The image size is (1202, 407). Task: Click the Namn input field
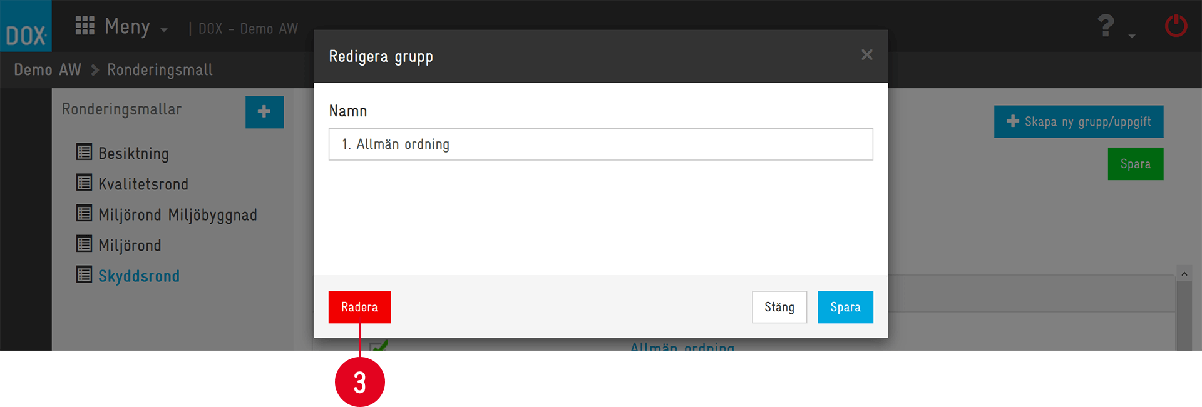coord(601,144)
